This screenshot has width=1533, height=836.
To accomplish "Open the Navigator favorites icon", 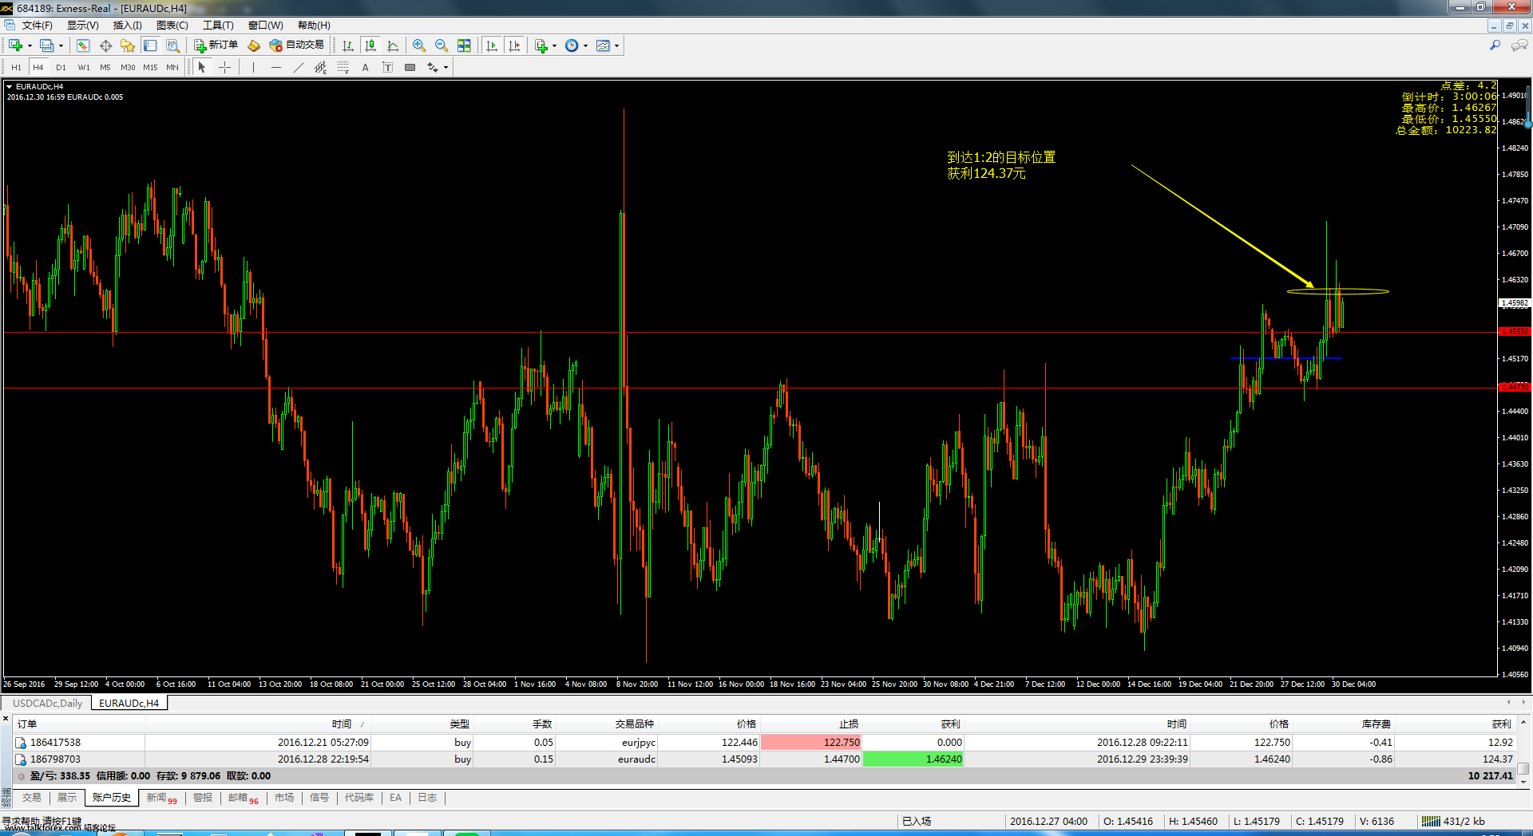I will tap(128, 45).
